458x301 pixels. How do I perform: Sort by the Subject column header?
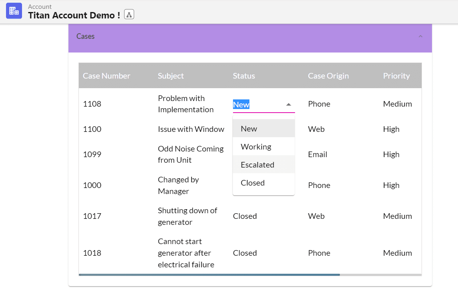pyautogui.click(x=171, y=76)
